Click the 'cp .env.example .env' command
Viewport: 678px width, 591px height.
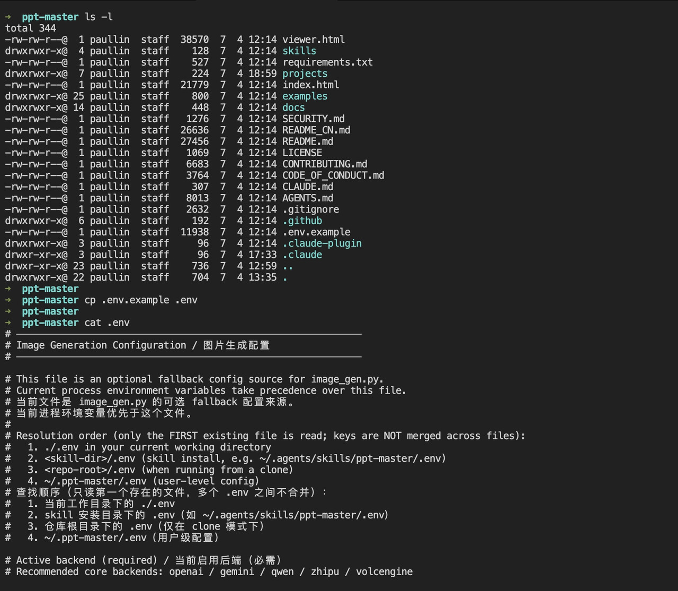click(141, 300)
